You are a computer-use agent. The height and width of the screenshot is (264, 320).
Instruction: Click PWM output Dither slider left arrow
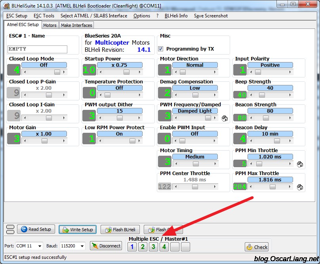pyautogui.click(x=101, y=118)
